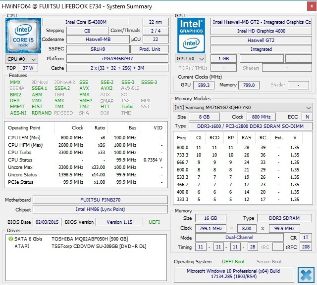Select the Uncore Max row

click(86, 167)
